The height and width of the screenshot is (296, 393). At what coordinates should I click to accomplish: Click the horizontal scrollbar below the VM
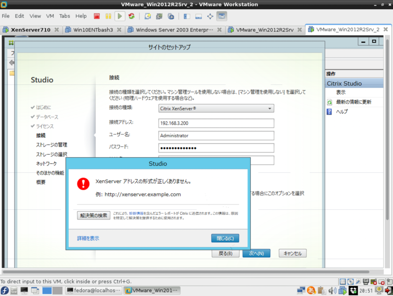tap(186, 272)
